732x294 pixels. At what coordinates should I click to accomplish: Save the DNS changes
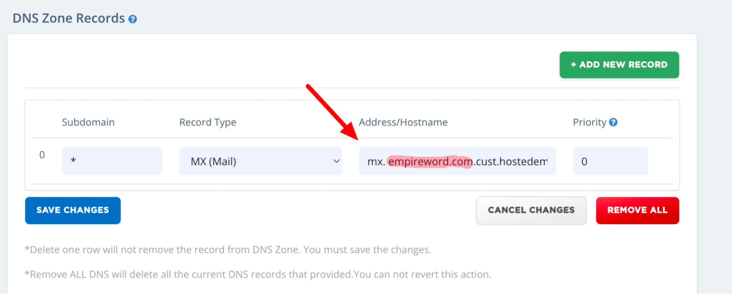[x=73, y=210]
